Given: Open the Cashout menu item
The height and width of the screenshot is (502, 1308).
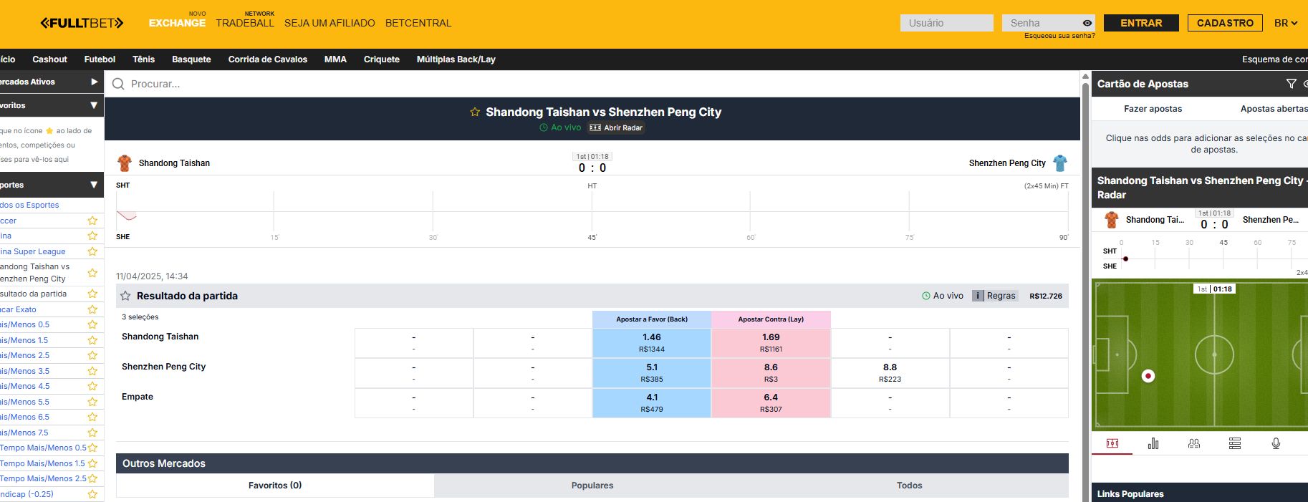Looking at the screenshot, I should pyautogui.click(x=49, y=59).
